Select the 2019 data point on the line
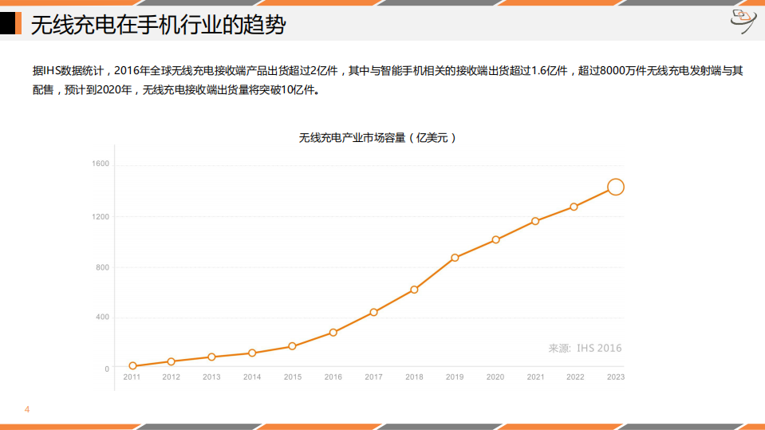This screenshot has width=765, height=430. 455,258
